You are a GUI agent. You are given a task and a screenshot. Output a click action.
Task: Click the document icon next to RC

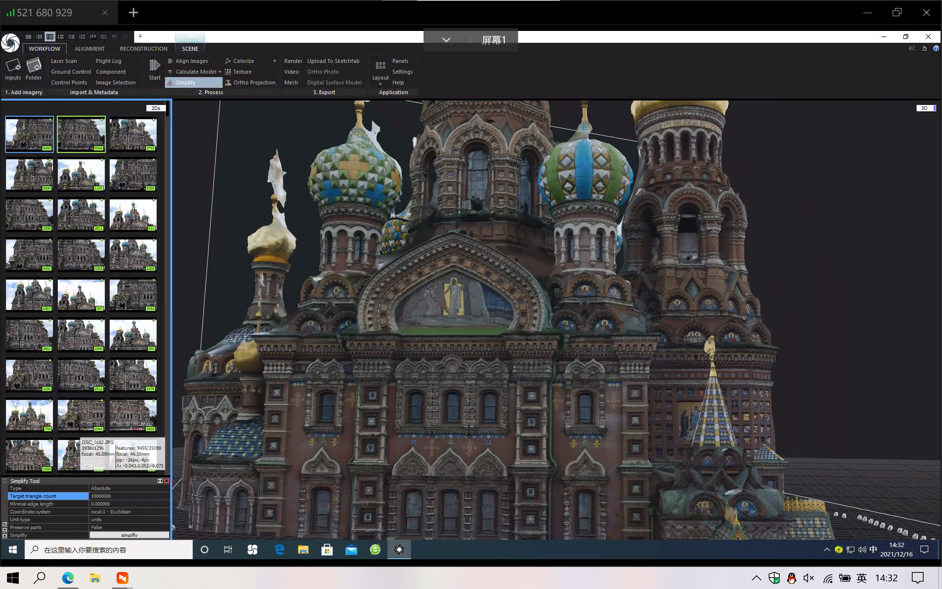point(924,48)
